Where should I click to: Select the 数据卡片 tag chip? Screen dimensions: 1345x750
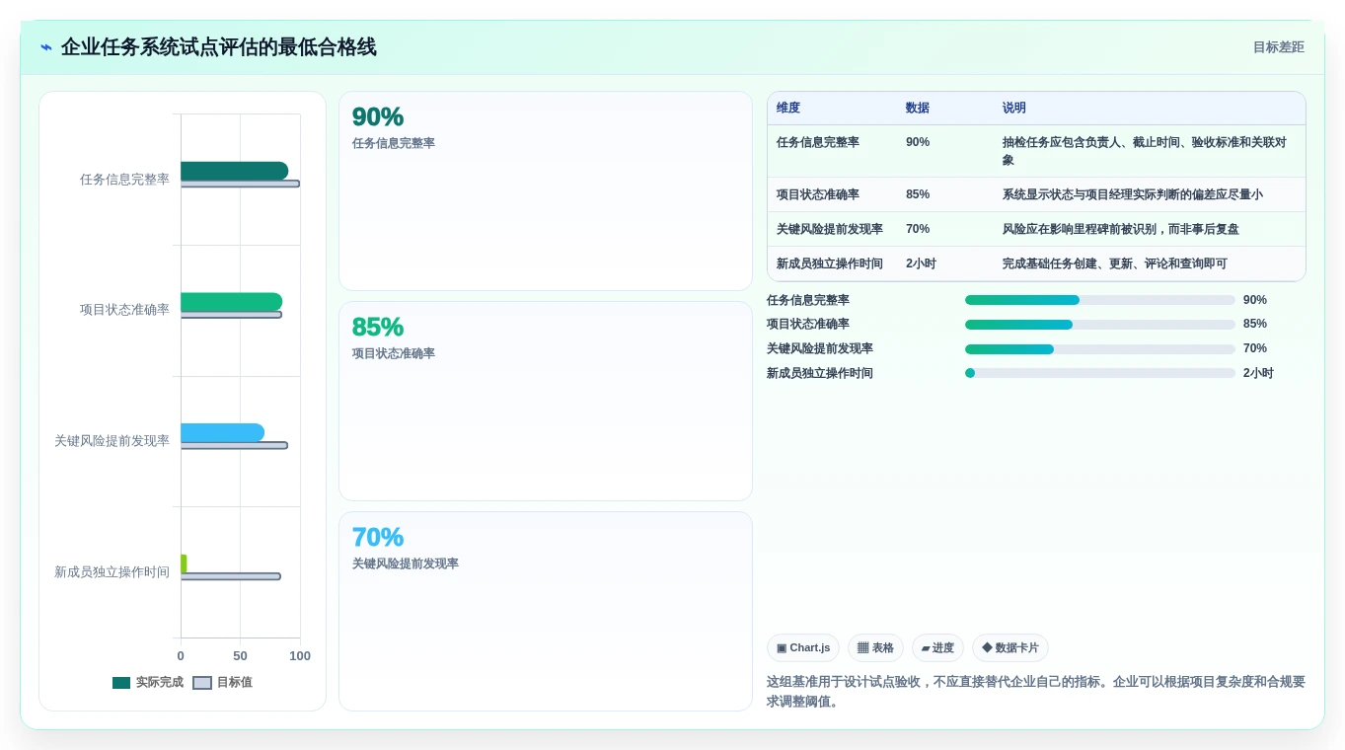click(1010, 648)
